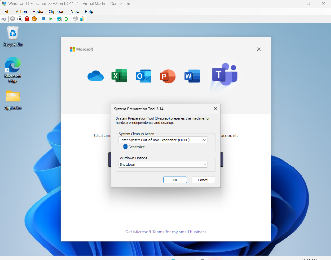331x260 pixels.
Task: Open the Action menu
Action: (x=21, y=12)
